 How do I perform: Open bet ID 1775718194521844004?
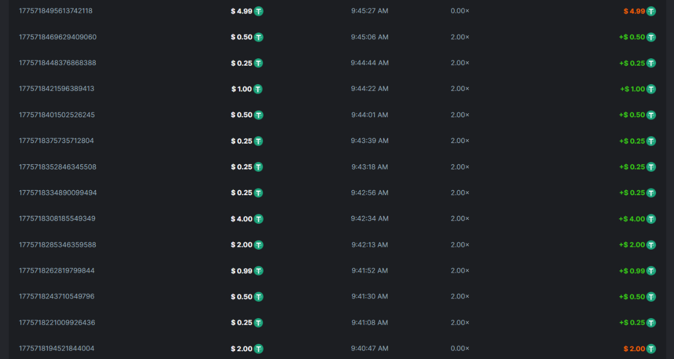pos(56,349)
